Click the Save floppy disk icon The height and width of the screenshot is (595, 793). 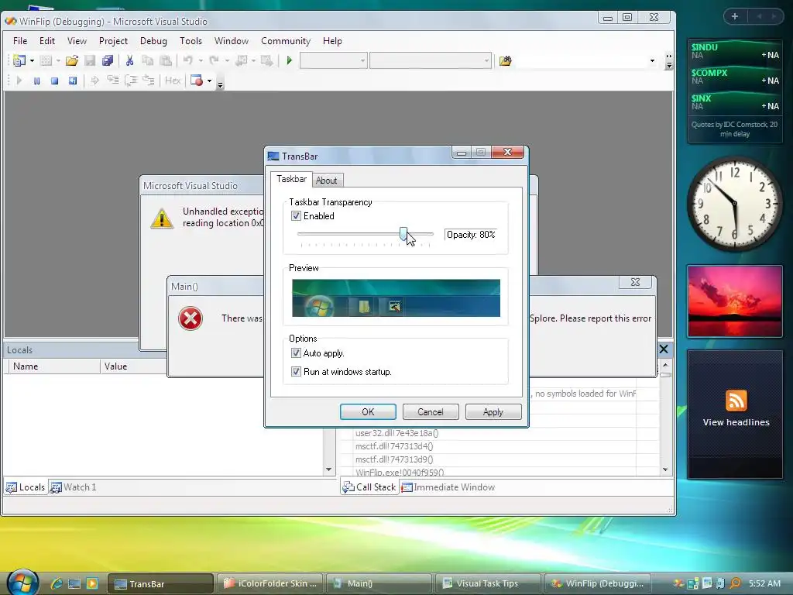coord(90,60)
